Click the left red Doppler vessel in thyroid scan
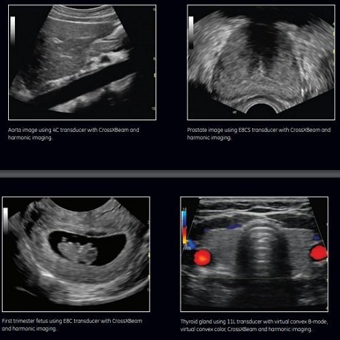This screenshot has width=340, height=340. (203, 257)
